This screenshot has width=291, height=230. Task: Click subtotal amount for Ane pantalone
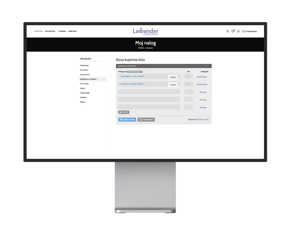click(x=202, y=77)
